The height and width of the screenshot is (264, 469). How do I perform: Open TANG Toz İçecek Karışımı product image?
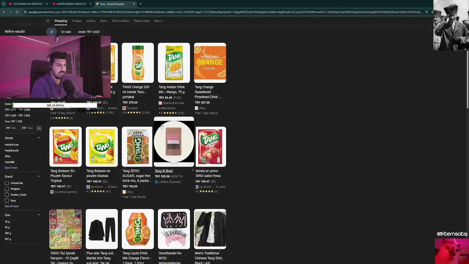click(x=66, y=229)
